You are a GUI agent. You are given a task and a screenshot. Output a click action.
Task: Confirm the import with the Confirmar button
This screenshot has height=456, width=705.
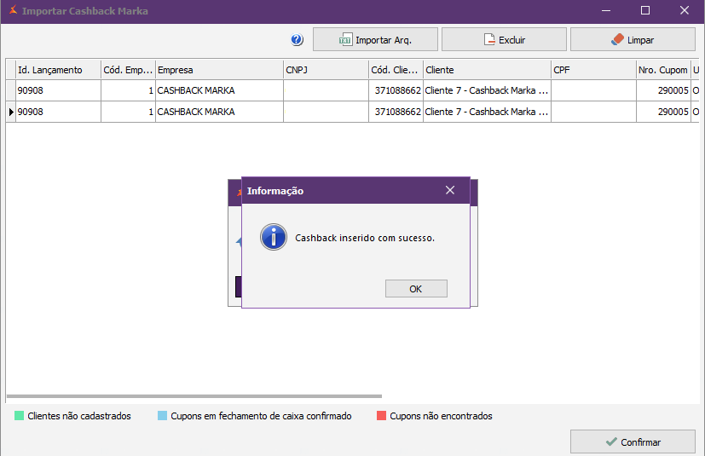click(x=633, y=442)
